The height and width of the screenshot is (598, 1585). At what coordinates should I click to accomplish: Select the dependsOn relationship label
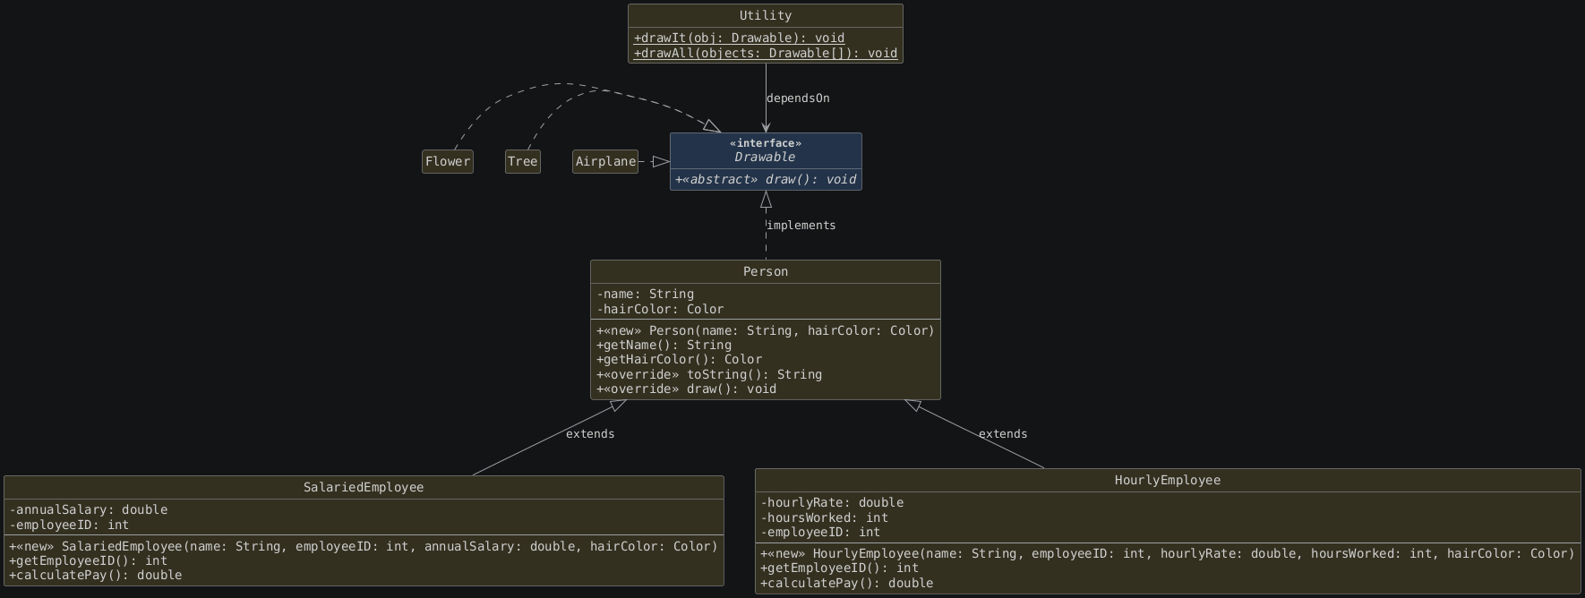798,98
